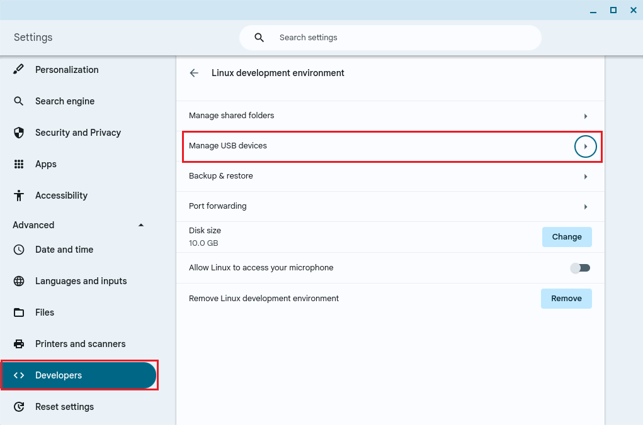Viewport: 643px width, 425px height.
Task: Click the Languages and inputs globe icon
Action: click(19, 281)
